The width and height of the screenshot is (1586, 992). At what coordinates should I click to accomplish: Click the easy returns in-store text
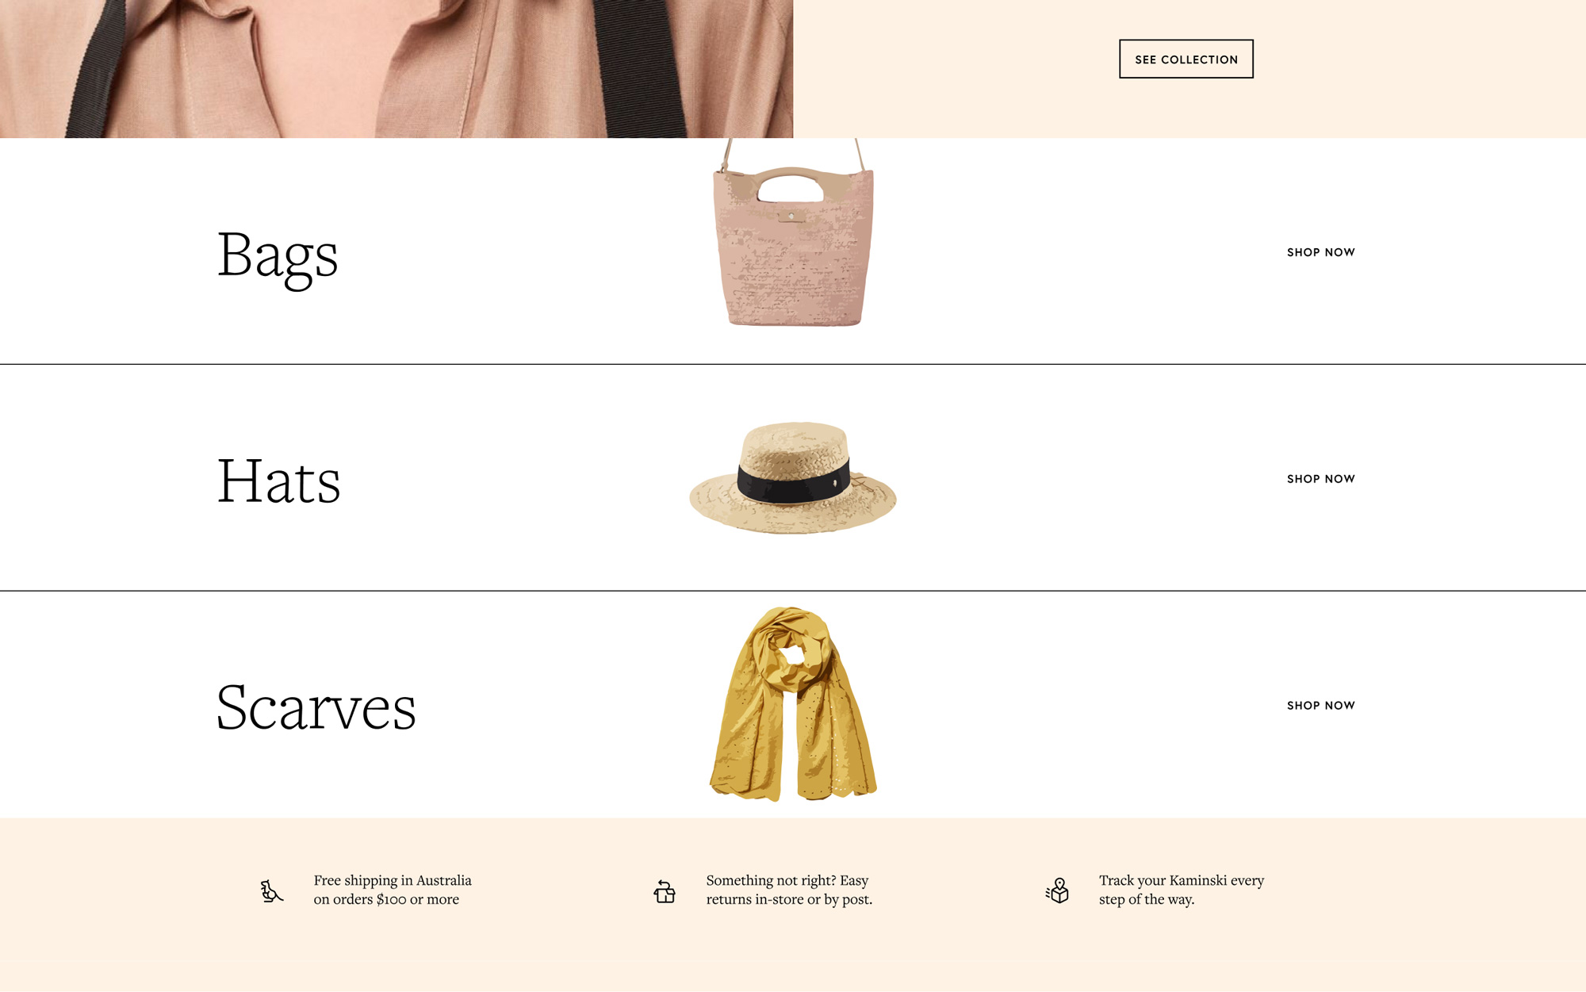click(x=789, y=890)
